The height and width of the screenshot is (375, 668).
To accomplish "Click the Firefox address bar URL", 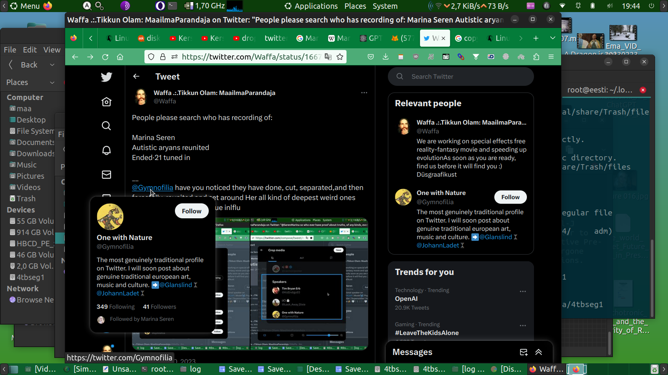I will pos(251,57).
